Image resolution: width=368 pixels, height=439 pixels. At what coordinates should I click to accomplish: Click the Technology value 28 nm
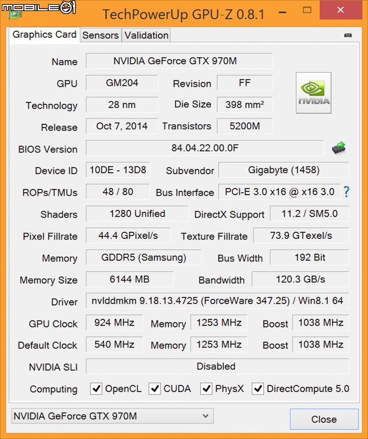122,105
